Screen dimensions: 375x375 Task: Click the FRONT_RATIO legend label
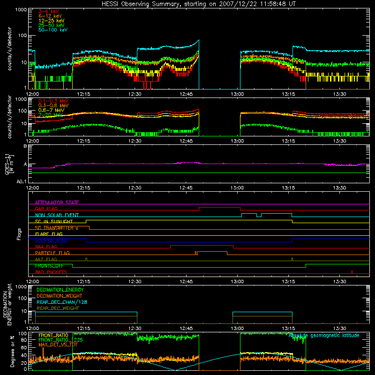(x=53, y=335)
